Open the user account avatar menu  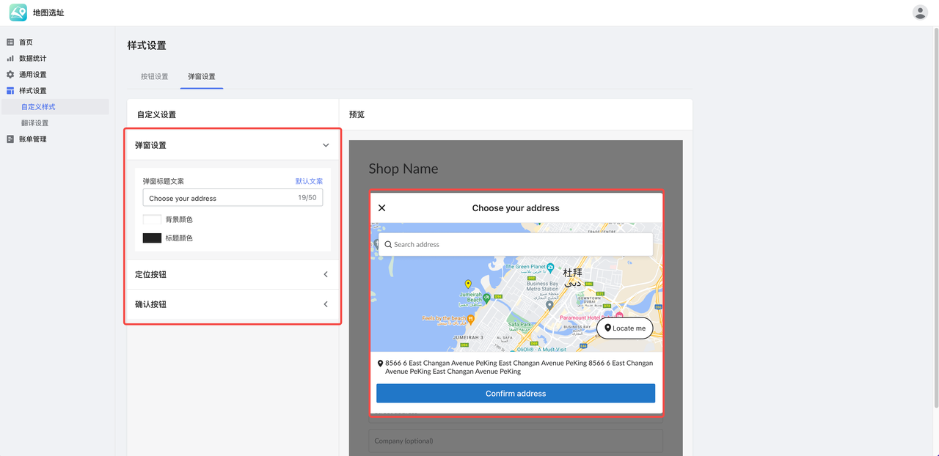point(919,12)
